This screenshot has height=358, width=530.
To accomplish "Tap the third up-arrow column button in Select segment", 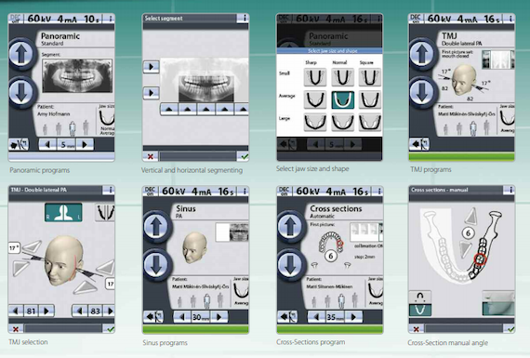I will pyautogui.click(x=206, y=109).
